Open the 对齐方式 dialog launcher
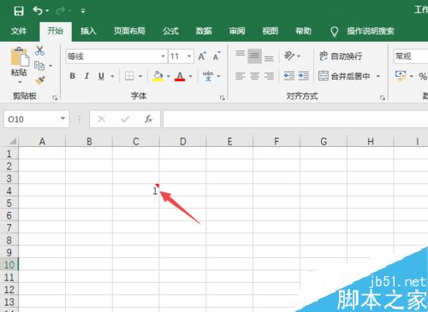The image size is (428, 312). (x=383, y=98)
